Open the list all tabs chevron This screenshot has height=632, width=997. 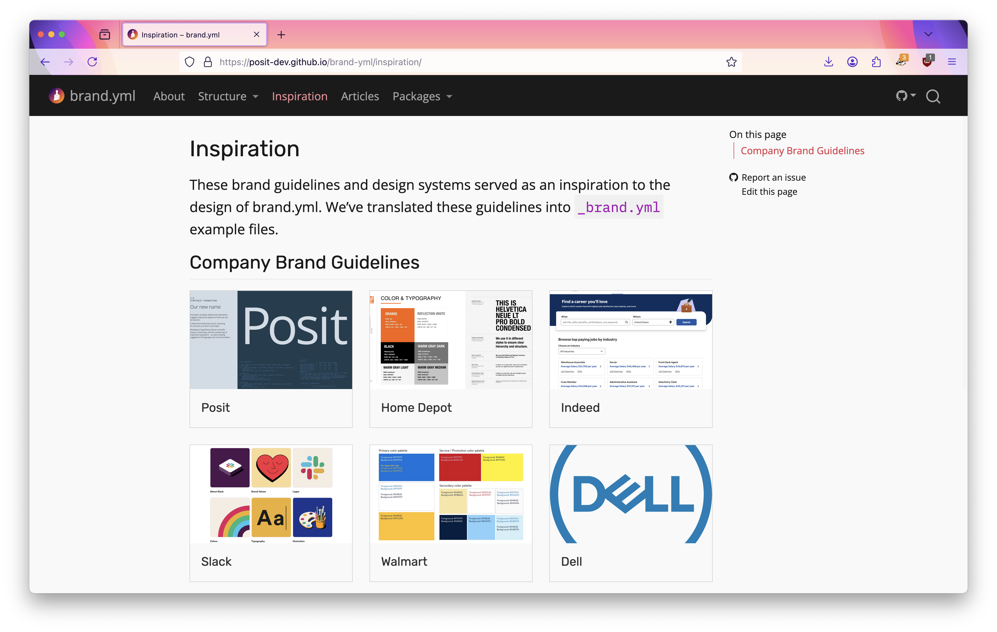coord(928,34)
